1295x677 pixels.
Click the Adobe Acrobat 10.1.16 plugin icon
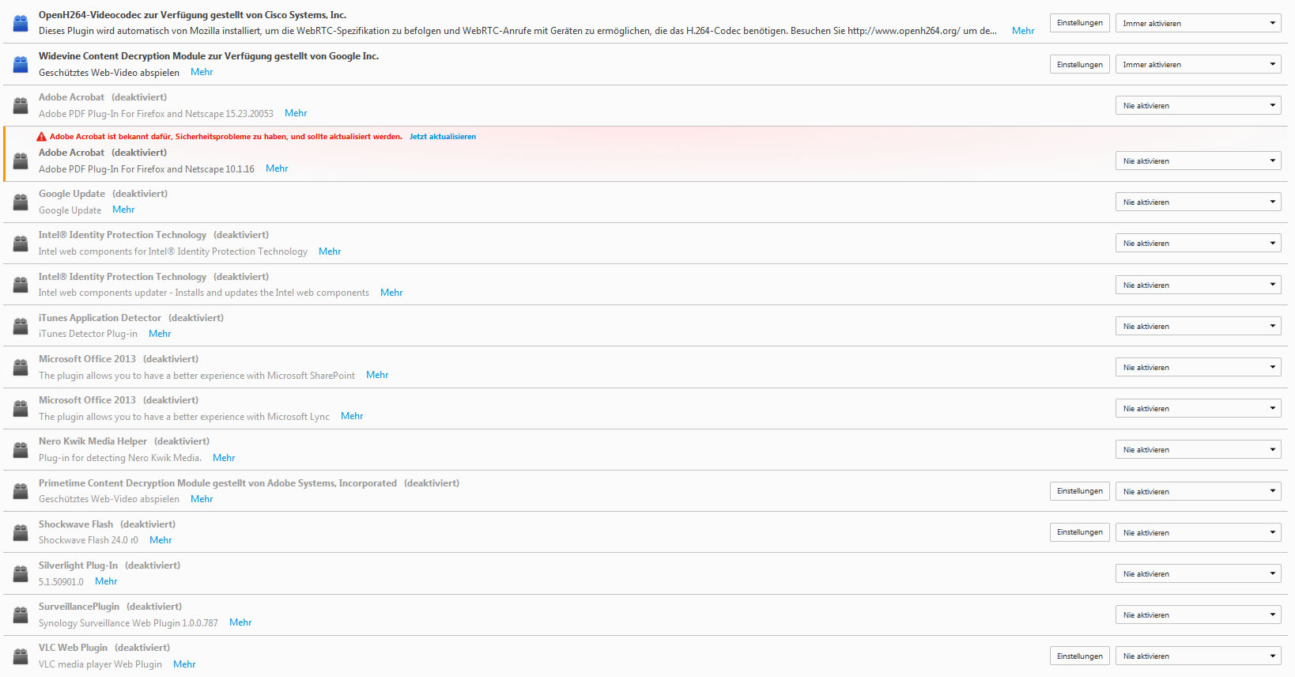21,161
